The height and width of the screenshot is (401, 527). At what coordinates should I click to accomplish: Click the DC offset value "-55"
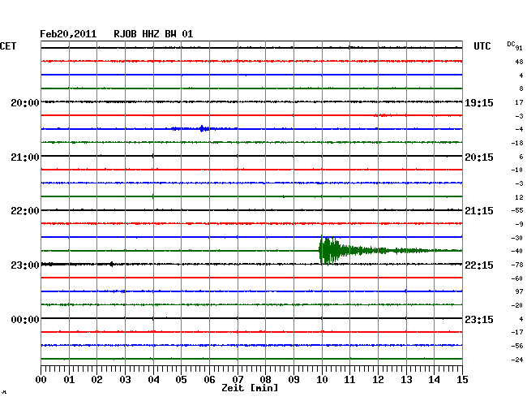click(517, 210)
